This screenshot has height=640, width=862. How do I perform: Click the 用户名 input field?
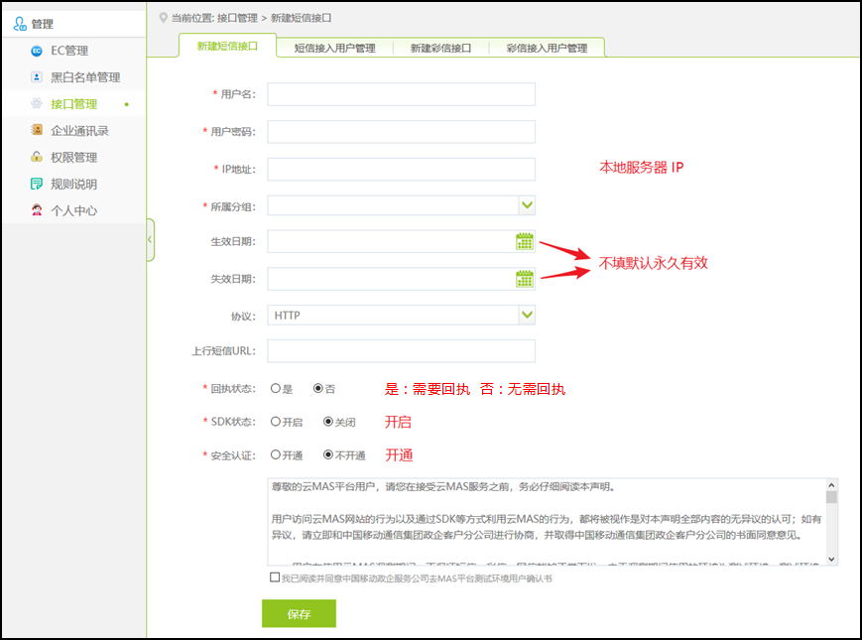[402, 94]
